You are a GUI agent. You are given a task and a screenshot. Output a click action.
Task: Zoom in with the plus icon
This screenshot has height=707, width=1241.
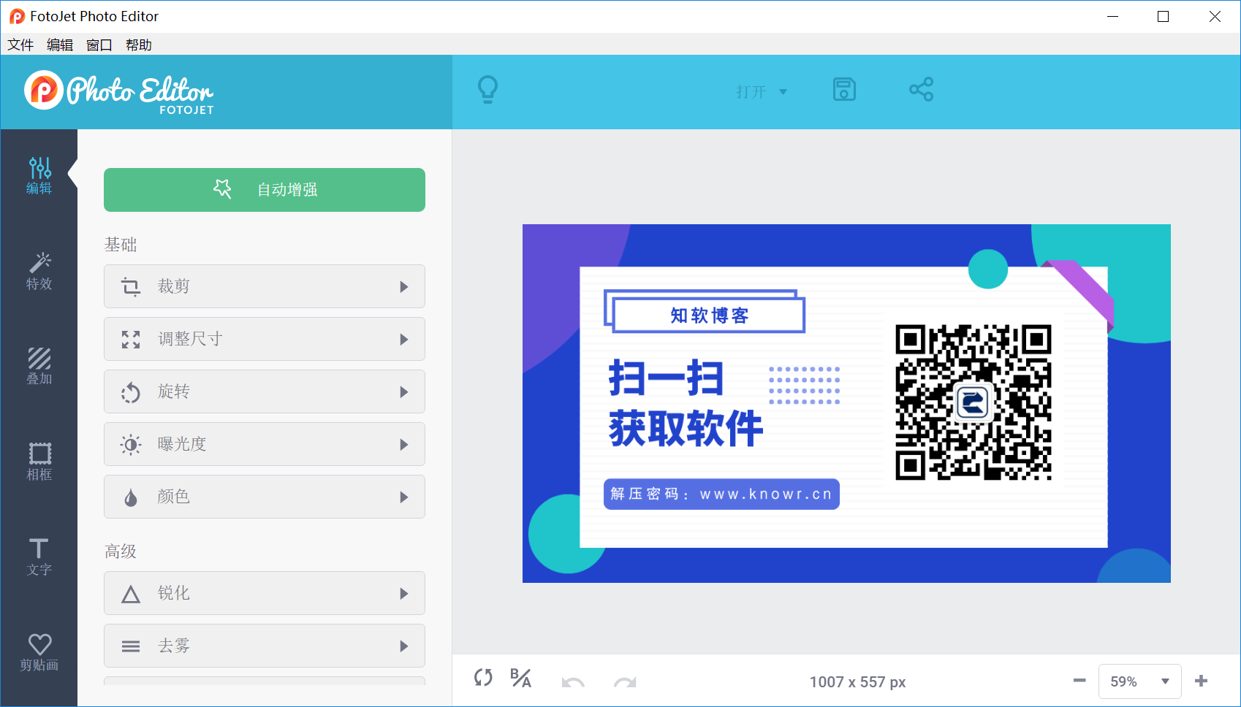pos(1201,681)
